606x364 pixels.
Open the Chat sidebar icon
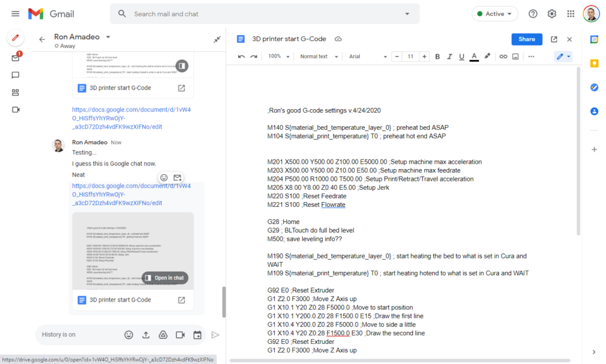tap(15, 75)
